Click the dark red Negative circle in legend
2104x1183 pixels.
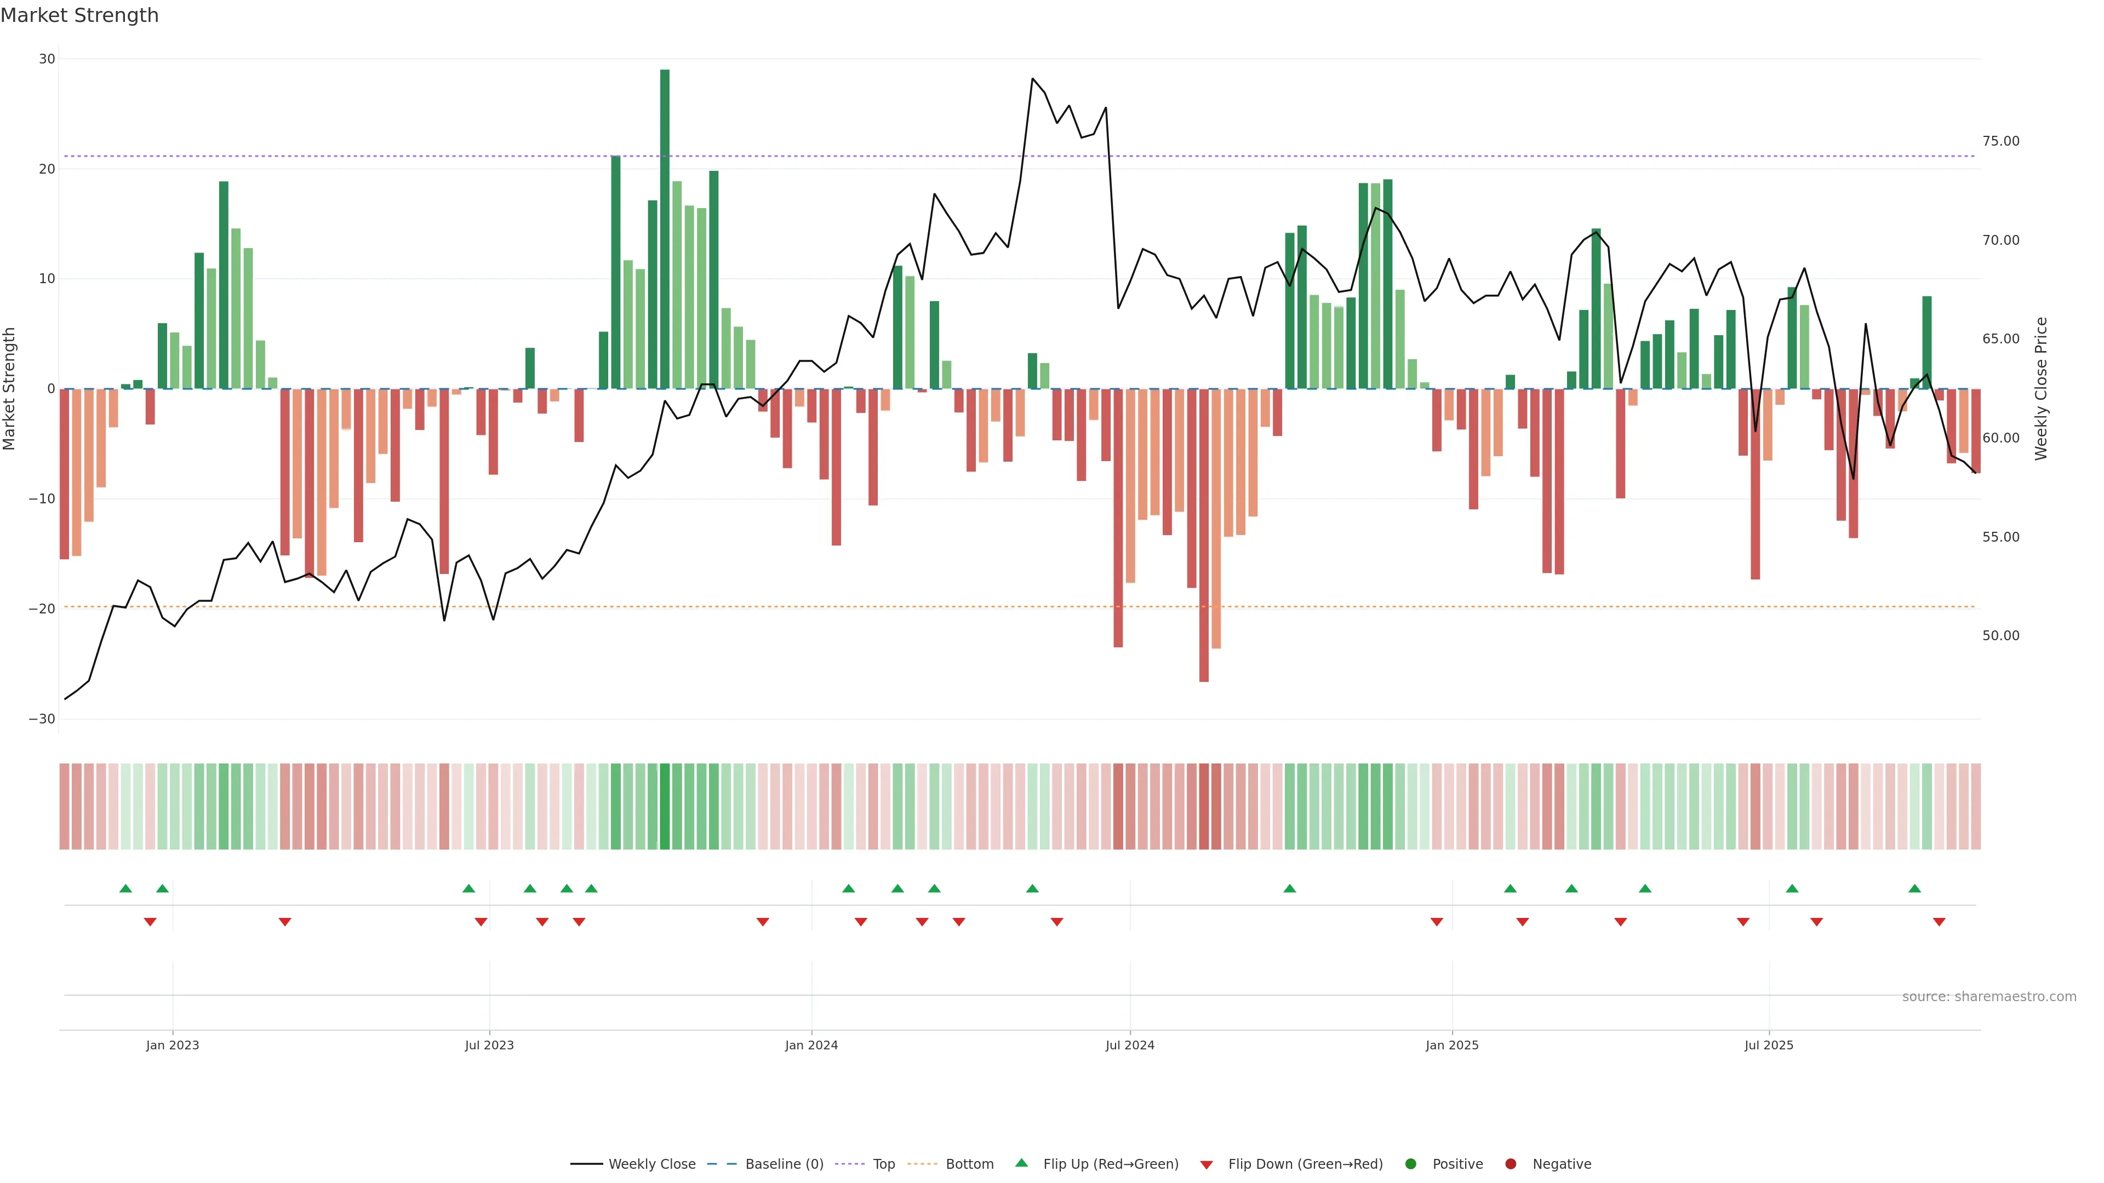pyautogui.click(x=1510, y=1164)
